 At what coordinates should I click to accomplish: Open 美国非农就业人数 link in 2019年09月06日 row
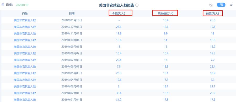[25, 47]
